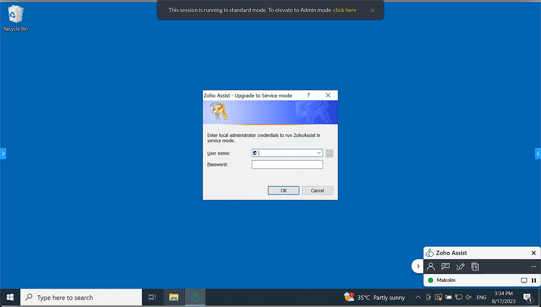Open File Explorer from the taskbar
Viewport: 541px width, 307px height.
174,297
